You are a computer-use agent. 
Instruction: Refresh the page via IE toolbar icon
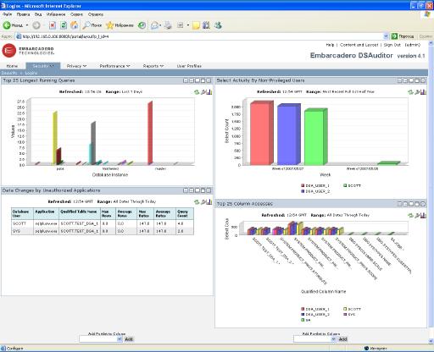pyautogui.click(x=64, y=25)
